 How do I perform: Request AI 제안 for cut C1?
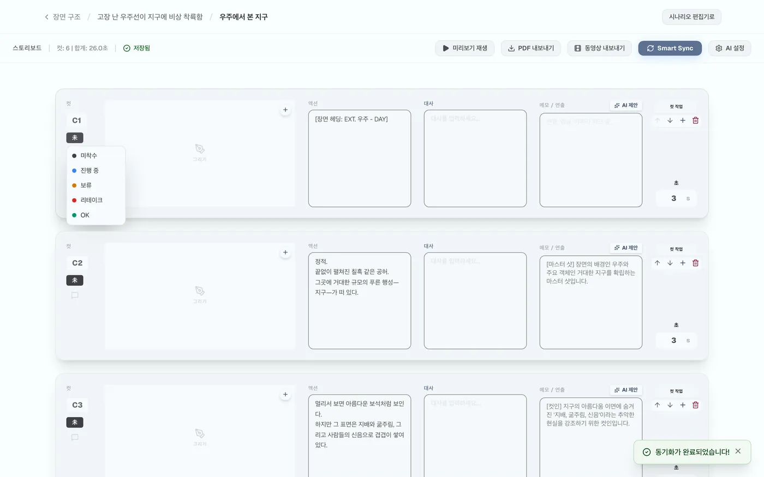tap(626, 105)
